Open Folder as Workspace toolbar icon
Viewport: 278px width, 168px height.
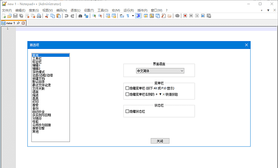tap(169, 16)
